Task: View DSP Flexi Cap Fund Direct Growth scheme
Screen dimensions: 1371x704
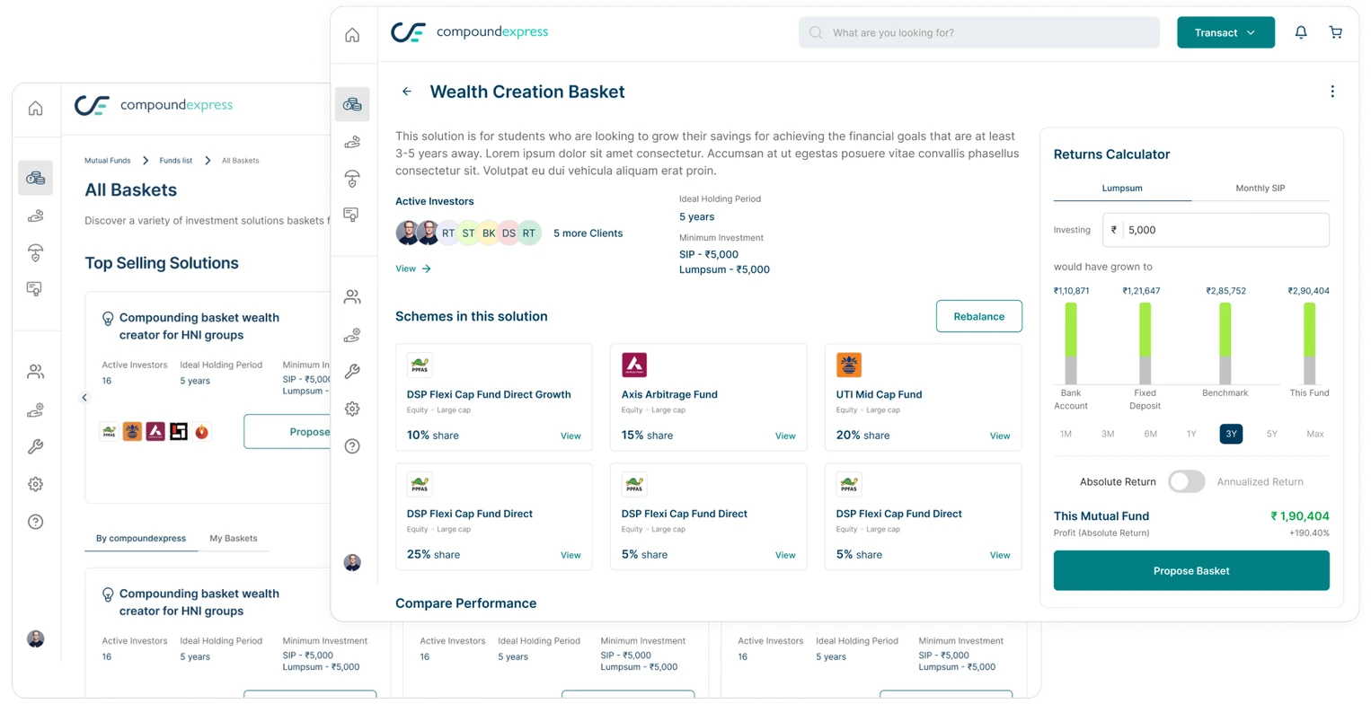Action: [571, 436]
